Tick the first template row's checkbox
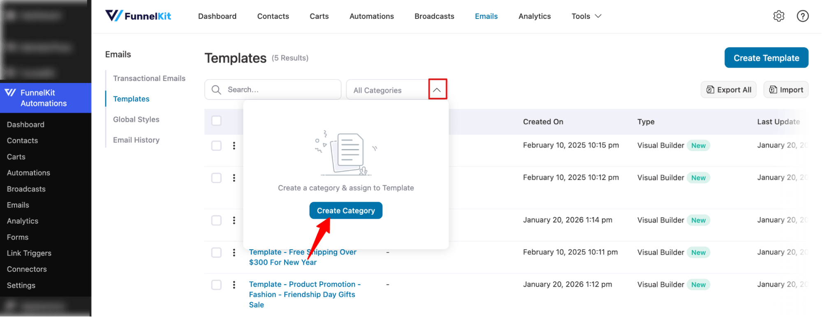This screenshot has width=822, height=317. [216, 145]
